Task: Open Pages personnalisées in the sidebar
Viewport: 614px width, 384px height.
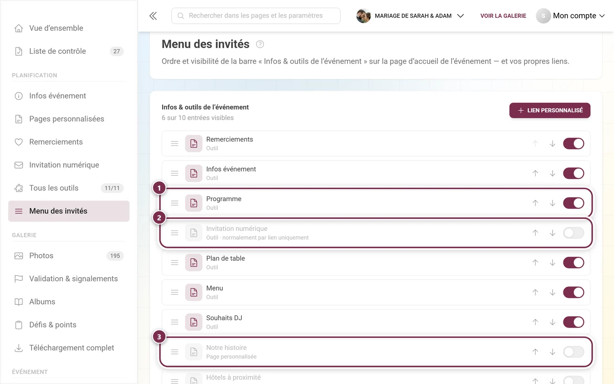Action: click(x=69, y=119)
